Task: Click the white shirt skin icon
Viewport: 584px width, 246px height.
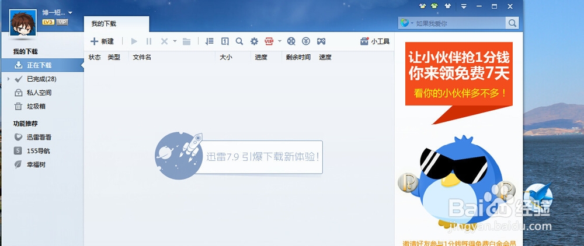Action: [448, 6]
